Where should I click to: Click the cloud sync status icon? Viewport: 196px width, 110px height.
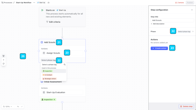49,3
